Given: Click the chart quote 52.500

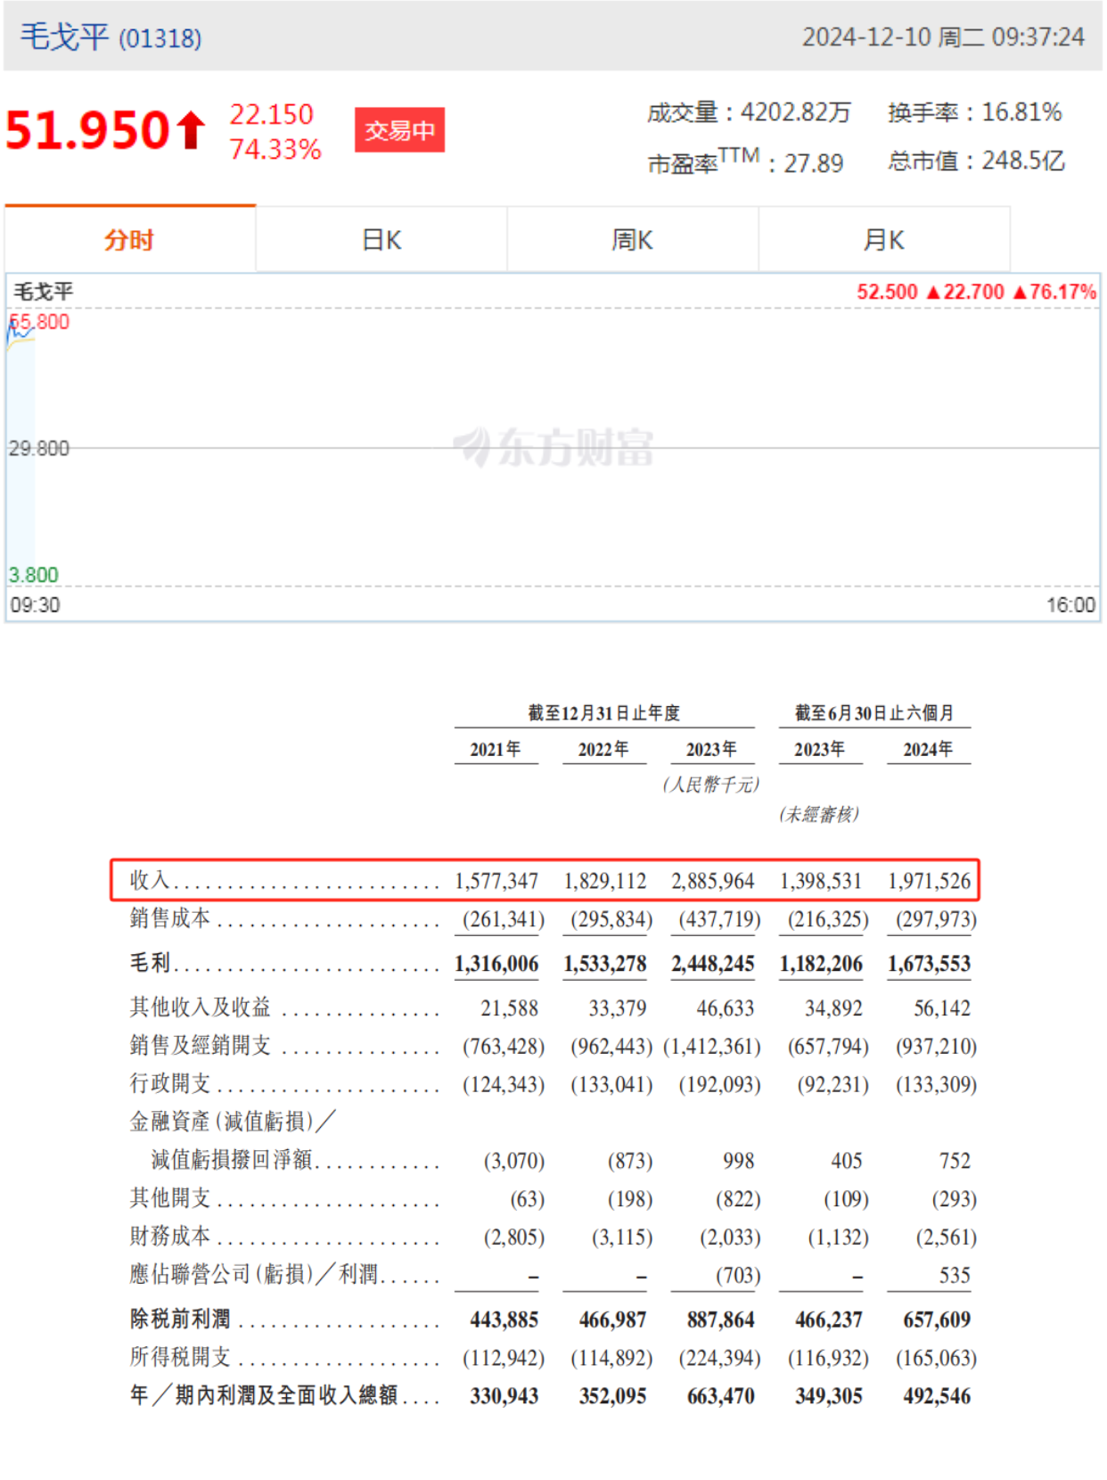Looking at the screenshot, I should click(887, 292).
